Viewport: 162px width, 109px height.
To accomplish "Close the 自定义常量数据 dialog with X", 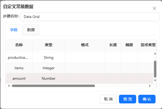I will coord(154,8).
